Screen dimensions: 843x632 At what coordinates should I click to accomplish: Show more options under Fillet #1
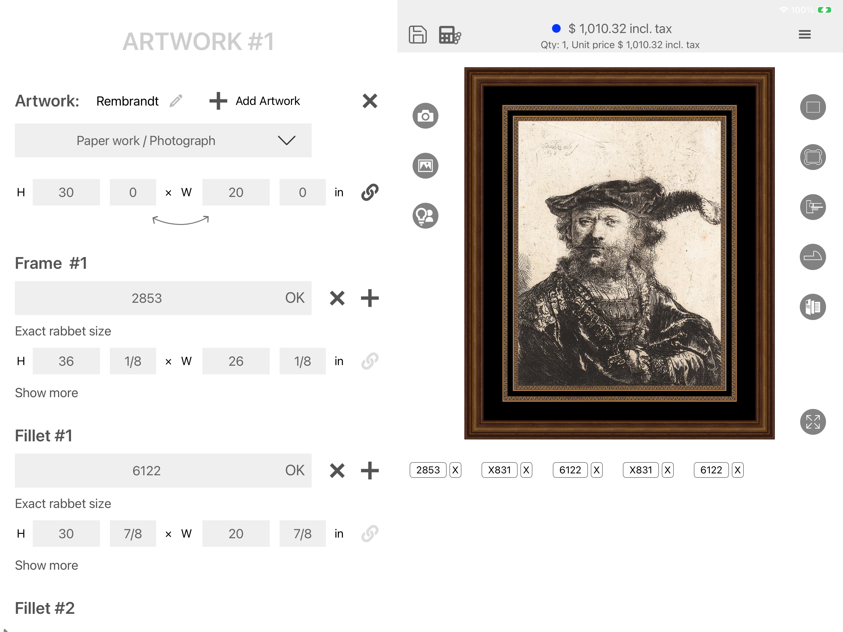(47, 565)
